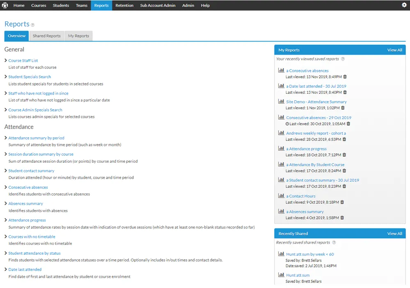The width and height of the screenshot is (410, 288).
Task: Open the Absences summary report link
Action: pyautogui.click(x=25, y=203)
